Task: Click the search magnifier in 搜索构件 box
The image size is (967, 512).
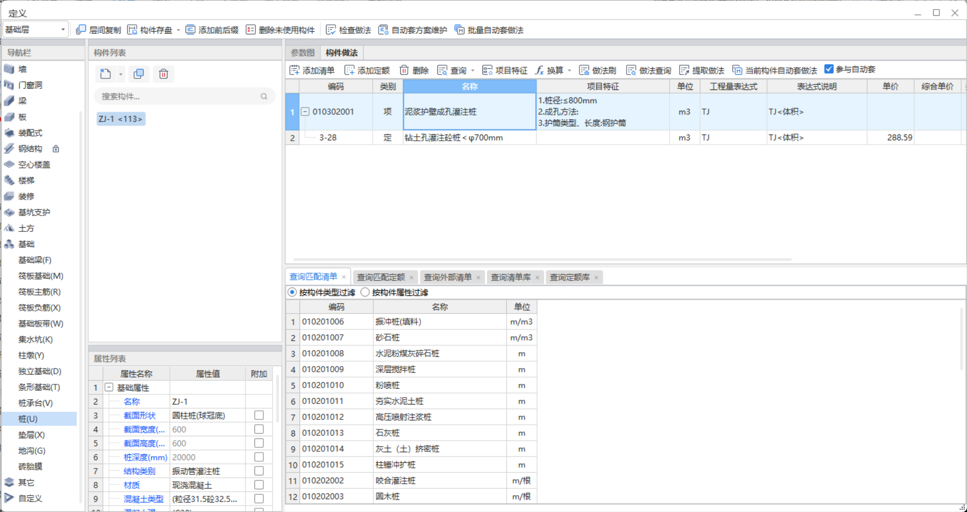Action: (264, 96)
